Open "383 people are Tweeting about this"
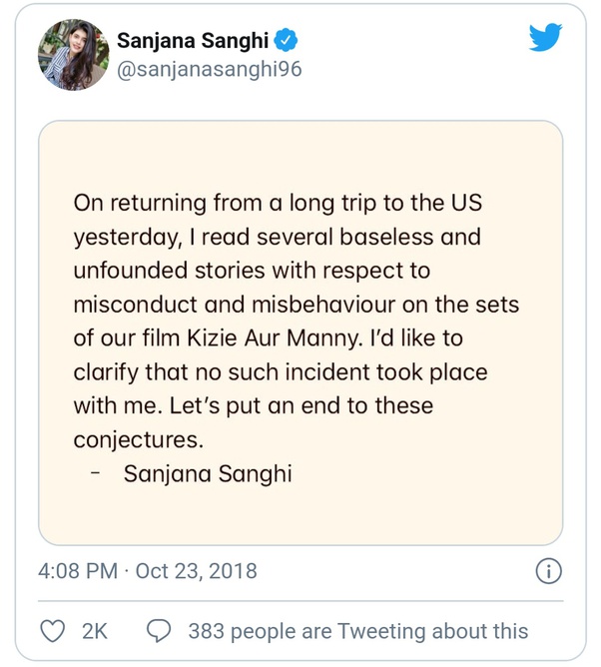601x667 pixels. pos(357,631)
